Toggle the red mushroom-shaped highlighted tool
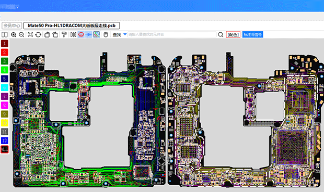The height and width of the screenshot is (192, 324). [81, 34]
